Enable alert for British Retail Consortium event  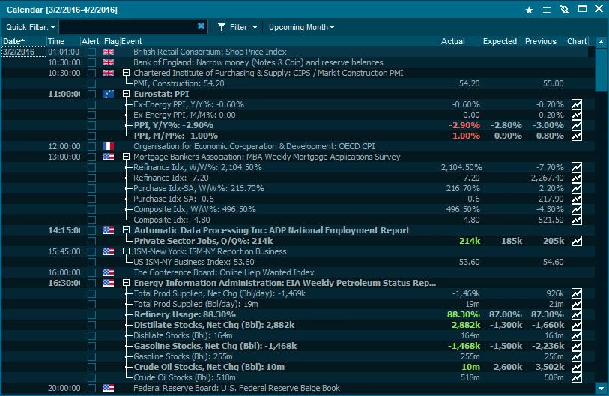pos(91,52)
